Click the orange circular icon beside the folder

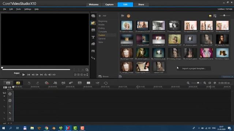coord(128,16)
